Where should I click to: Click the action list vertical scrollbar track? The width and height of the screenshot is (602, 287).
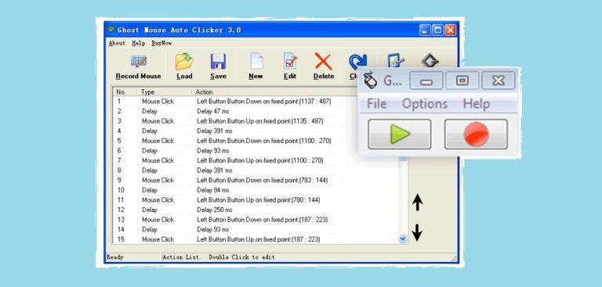[403, 197]
